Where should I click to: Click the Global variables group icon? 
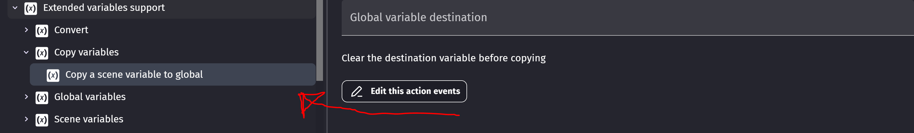tap(42, 98)
